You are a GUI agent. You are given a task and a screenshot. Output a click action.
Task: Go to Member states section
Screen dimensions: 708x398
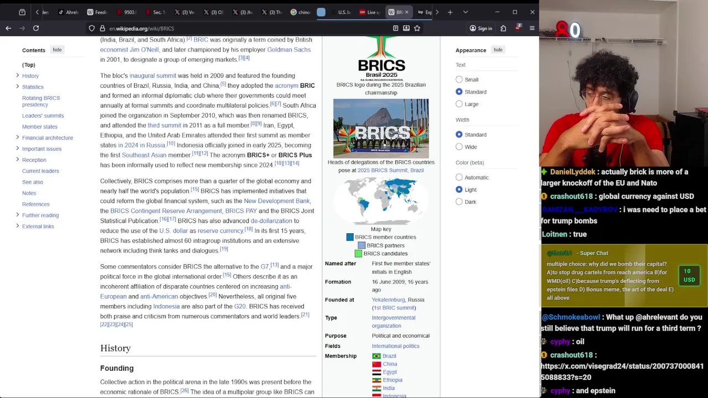(x=40, y=127)
